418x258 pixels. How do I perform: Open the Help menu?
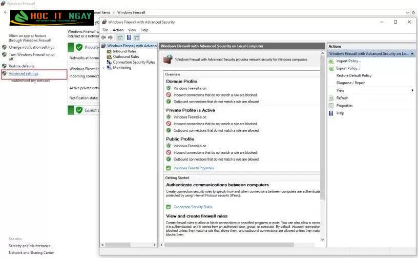pos(144,30)
